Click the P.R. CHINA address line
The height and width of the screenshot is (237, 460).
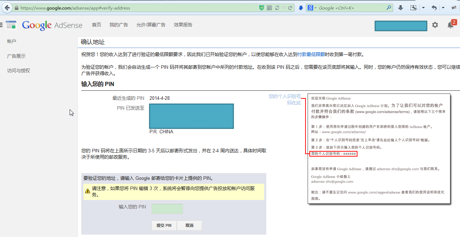(162, 132)
